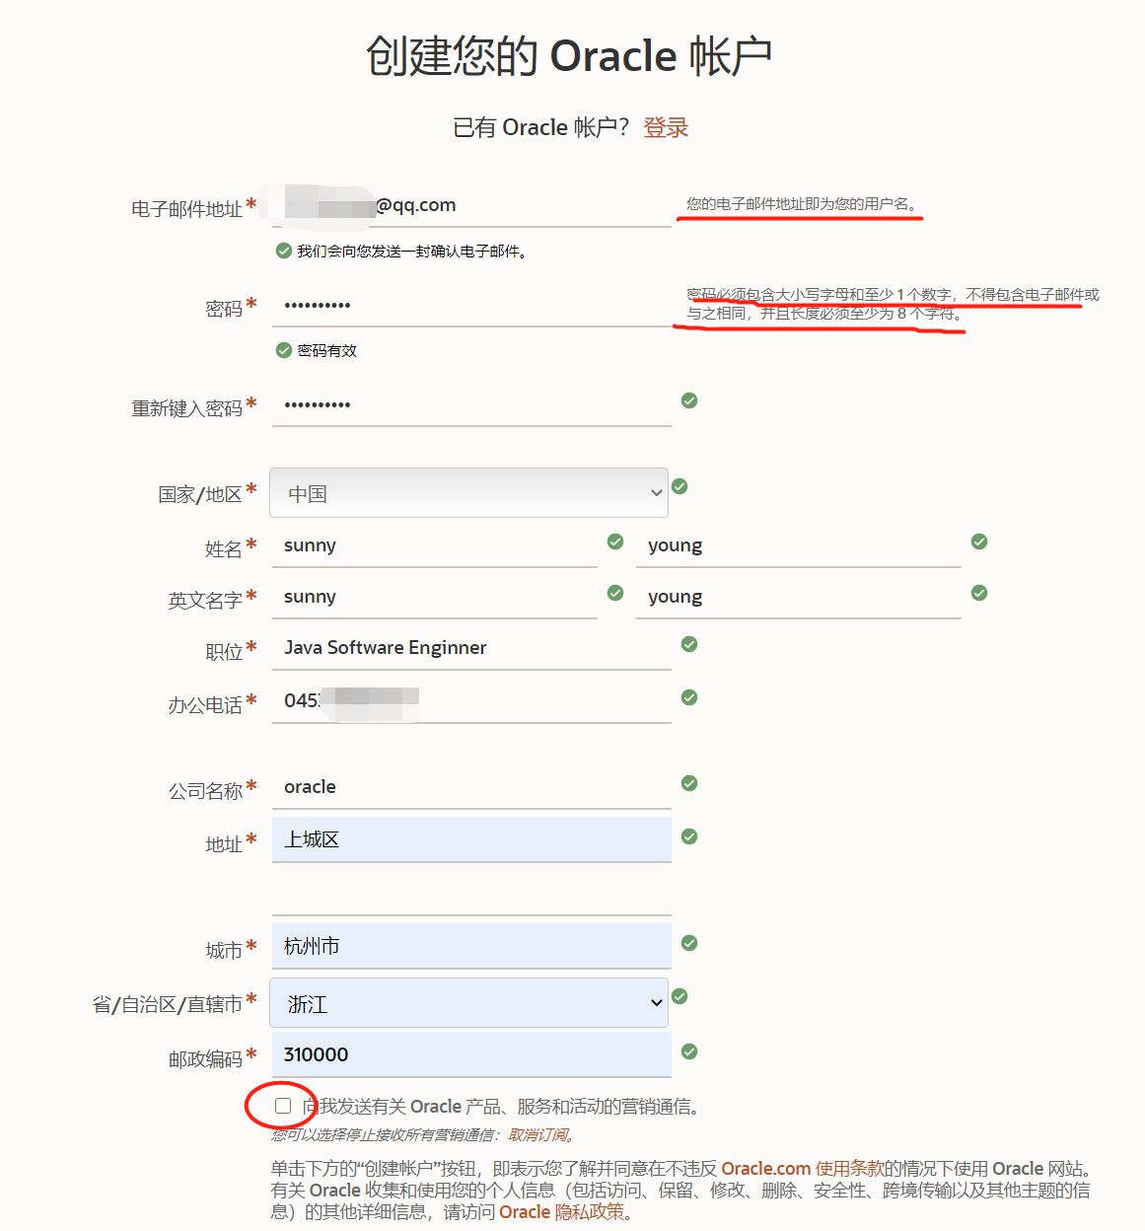Image resolution: width=1145 pixels, height=1231 pixels.
Task: Click the validation check beside the 中国 country dropdown
Action: (680, 486)
